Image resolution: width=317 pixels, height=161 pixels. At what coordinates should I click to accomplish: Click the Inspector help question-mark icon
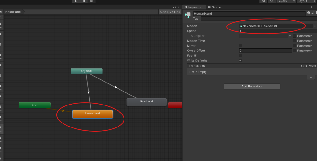[308, 13]
